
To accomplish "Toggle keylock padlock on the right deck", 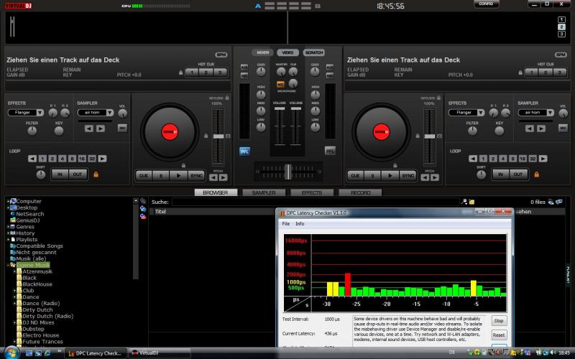I will click(x=438, y=98).
